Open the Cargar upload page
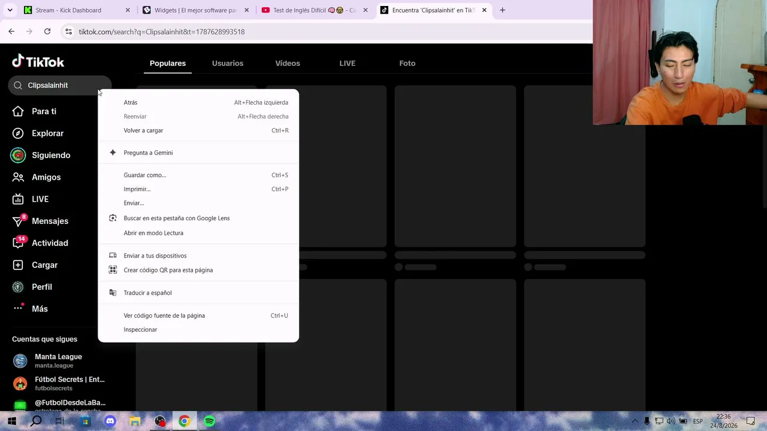 (35, 265)
